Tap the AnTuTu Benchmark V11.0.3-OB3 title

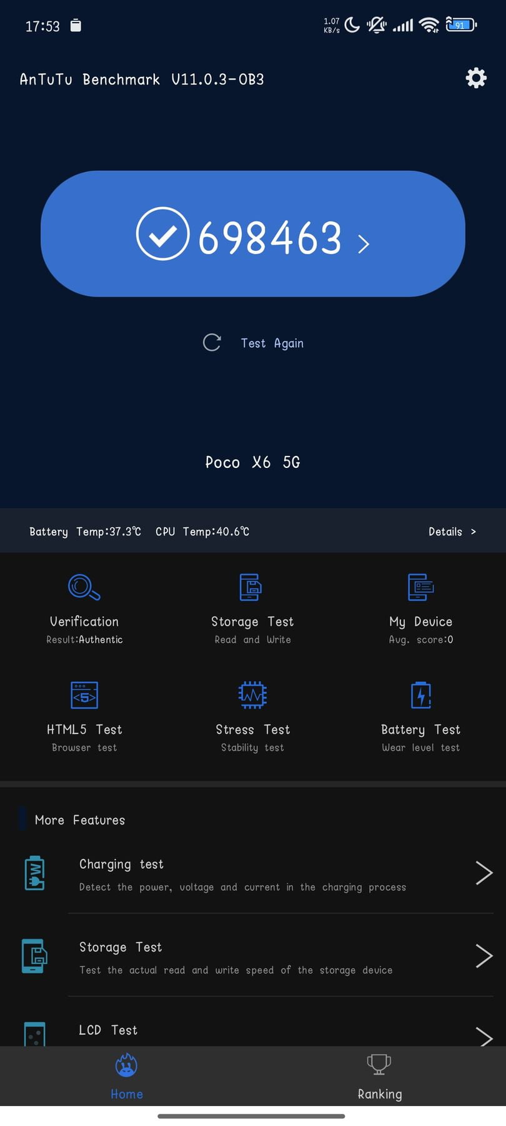coord(142,79)
